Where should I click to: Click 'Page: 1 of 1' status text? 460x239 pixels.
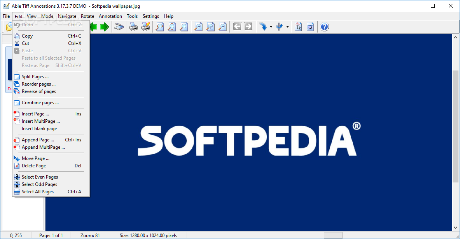click(51, 236)
